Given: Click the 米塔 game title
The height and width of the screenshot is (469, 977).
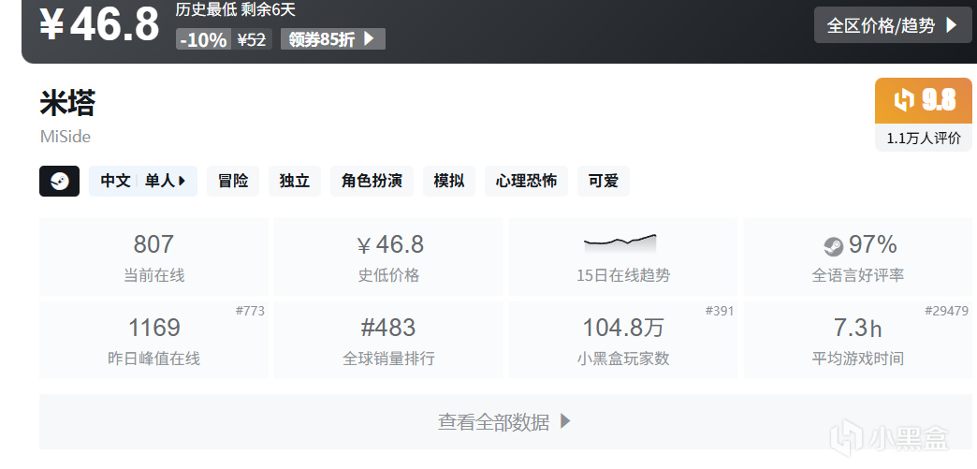Looking at the screenshot, I should point(67,104).
